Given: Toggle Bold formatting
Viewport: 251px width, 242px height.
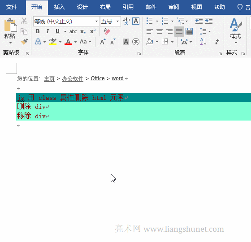Looking at the screenshot, I should [x=38, y=31].
